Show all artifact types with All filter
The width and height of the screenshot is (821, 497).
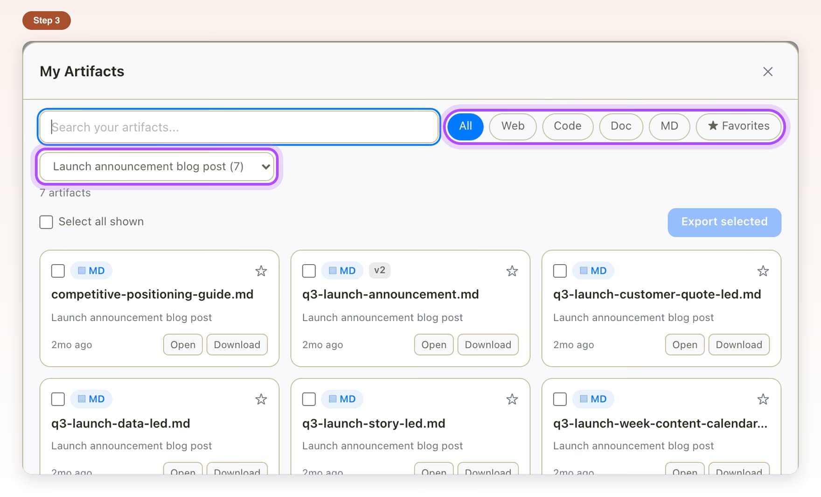[x=466, y=126]
